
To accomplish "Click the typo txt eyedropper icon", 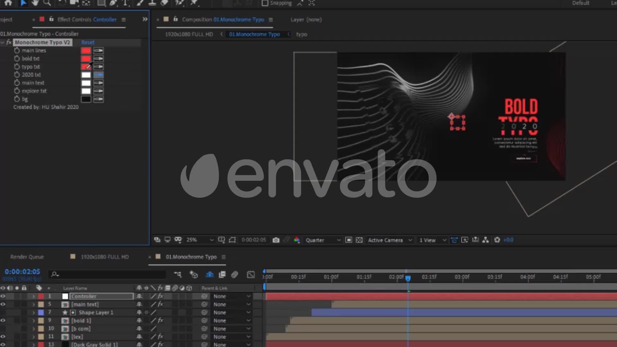I will [98, 67].
